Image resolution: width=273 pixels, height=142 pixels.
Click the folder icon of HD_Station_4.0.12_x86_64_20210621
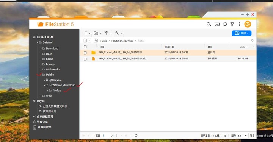pos(94,52)
